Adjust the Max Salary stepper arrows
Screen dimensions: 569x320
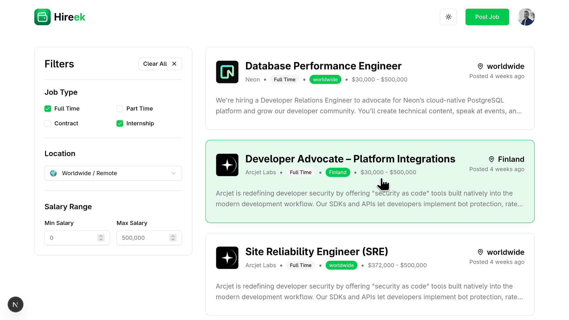(x=173, y=238)
